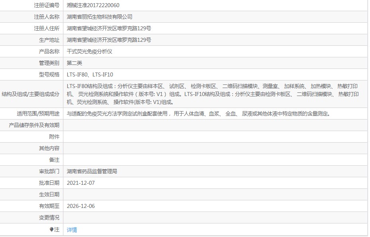The width and height of the screenshot is (370, 237).
Task: Click the 生效日期 row label
Action: click(x=49, y=194)
